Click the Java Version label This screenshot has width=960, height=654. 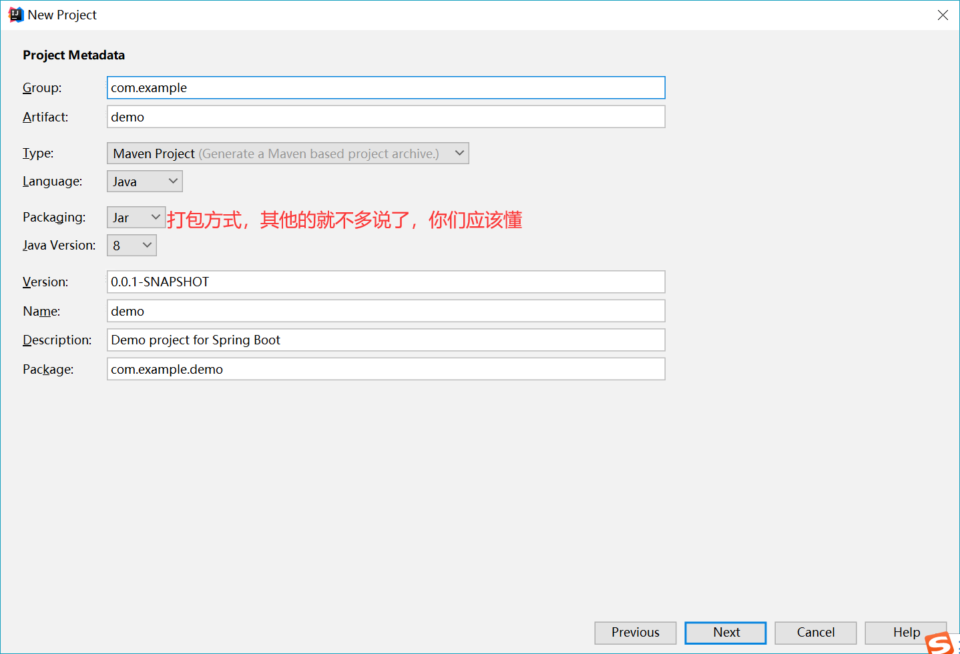click(59, 246)
